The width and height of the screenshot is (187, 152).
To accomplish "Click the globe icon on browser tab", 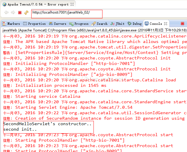I will click(x=5, y=5).
